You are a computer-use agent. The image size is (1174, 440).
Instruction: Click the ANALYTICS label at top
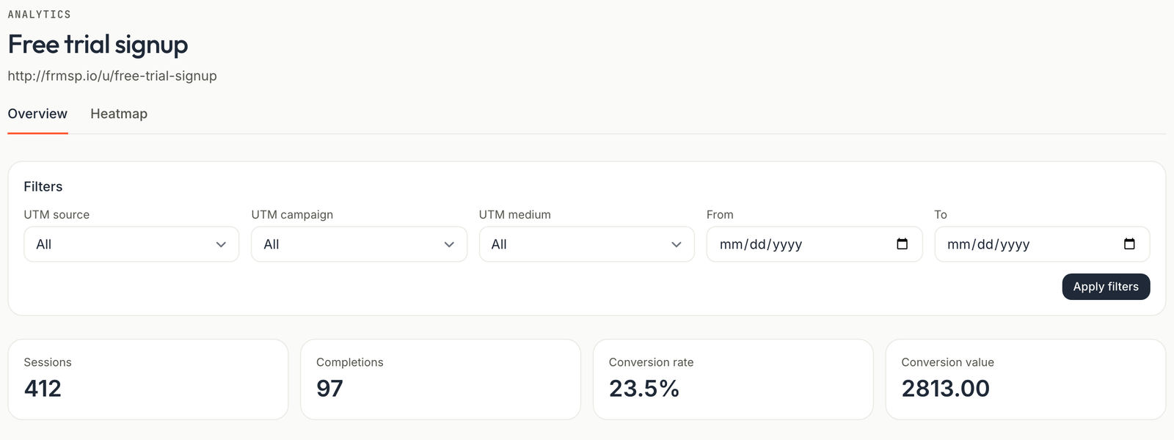coord(40,14)
